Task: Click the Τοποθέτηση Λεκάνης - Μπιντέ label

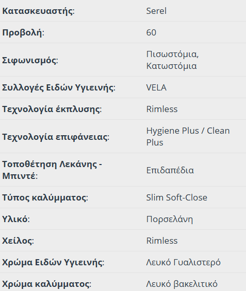Action: pos(52,170)
